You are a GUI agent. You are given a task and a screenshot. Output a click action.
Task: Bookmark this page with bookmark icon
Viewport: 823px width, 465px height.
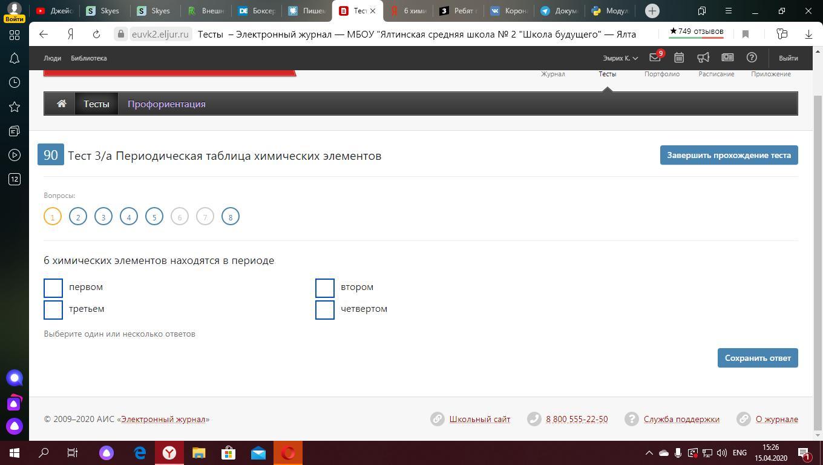[746, 35]
